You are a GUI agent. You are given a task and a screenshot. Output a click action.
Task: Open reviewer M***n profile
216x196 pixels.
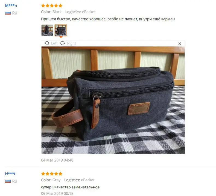pos(11,6)
